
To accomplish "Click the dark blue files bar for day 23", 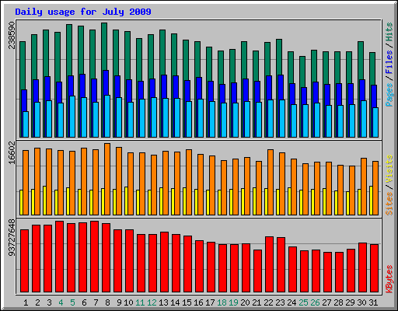I will point(281,87).
